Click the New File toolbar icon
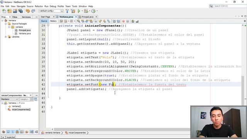Image resolution: width=247 pixels, height=139 pixels. coord(4,11)
